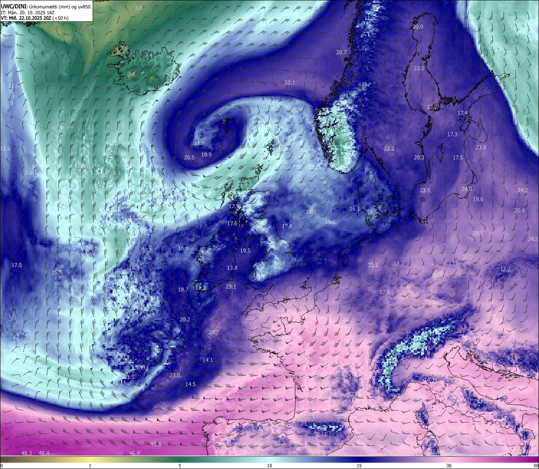Click the 16.8 value northwest of Ireland
The width and height of the screenshot is (539, 469).
coord(183,248)
